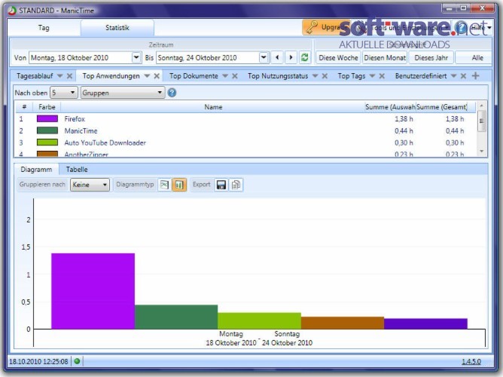Image resolution: width=503 pixels, height=377 pixels.
Task: Close the Top Dokumente tab
Action: click(x=235, y=76)
